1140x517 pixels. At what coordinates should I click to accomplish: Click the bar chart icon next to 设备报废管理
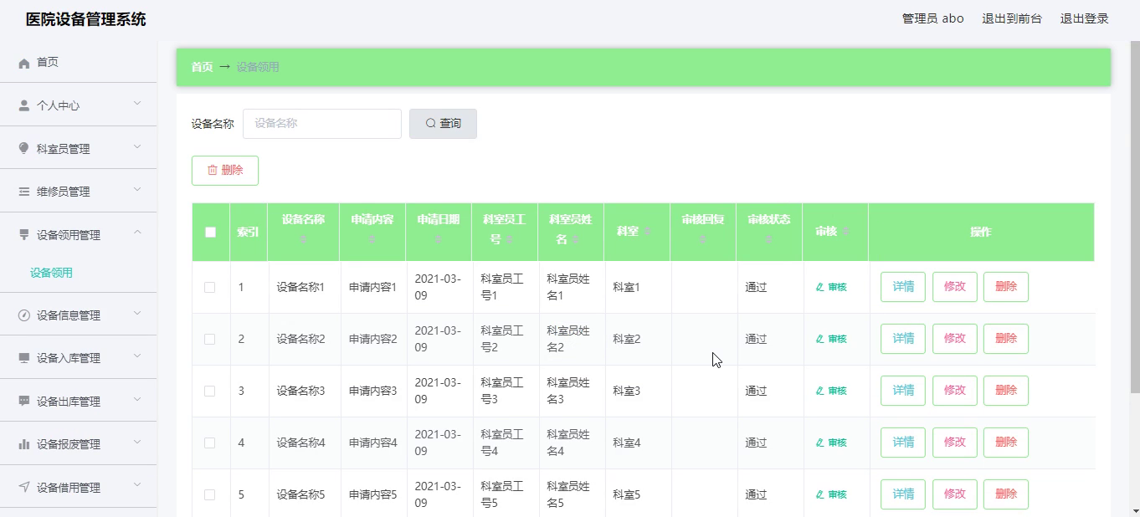pos(24,444)
